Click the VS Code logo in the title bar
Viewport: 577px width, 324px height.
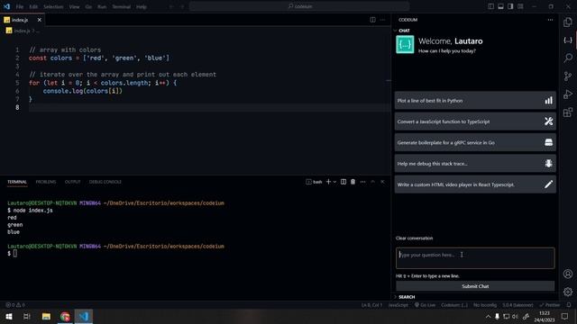[7, 6]
